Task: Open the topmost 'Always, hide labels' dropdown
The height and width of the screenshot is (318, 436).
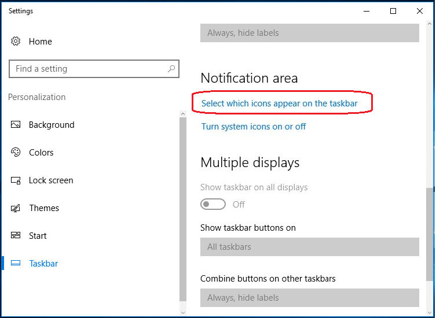Action: (309, 33)
